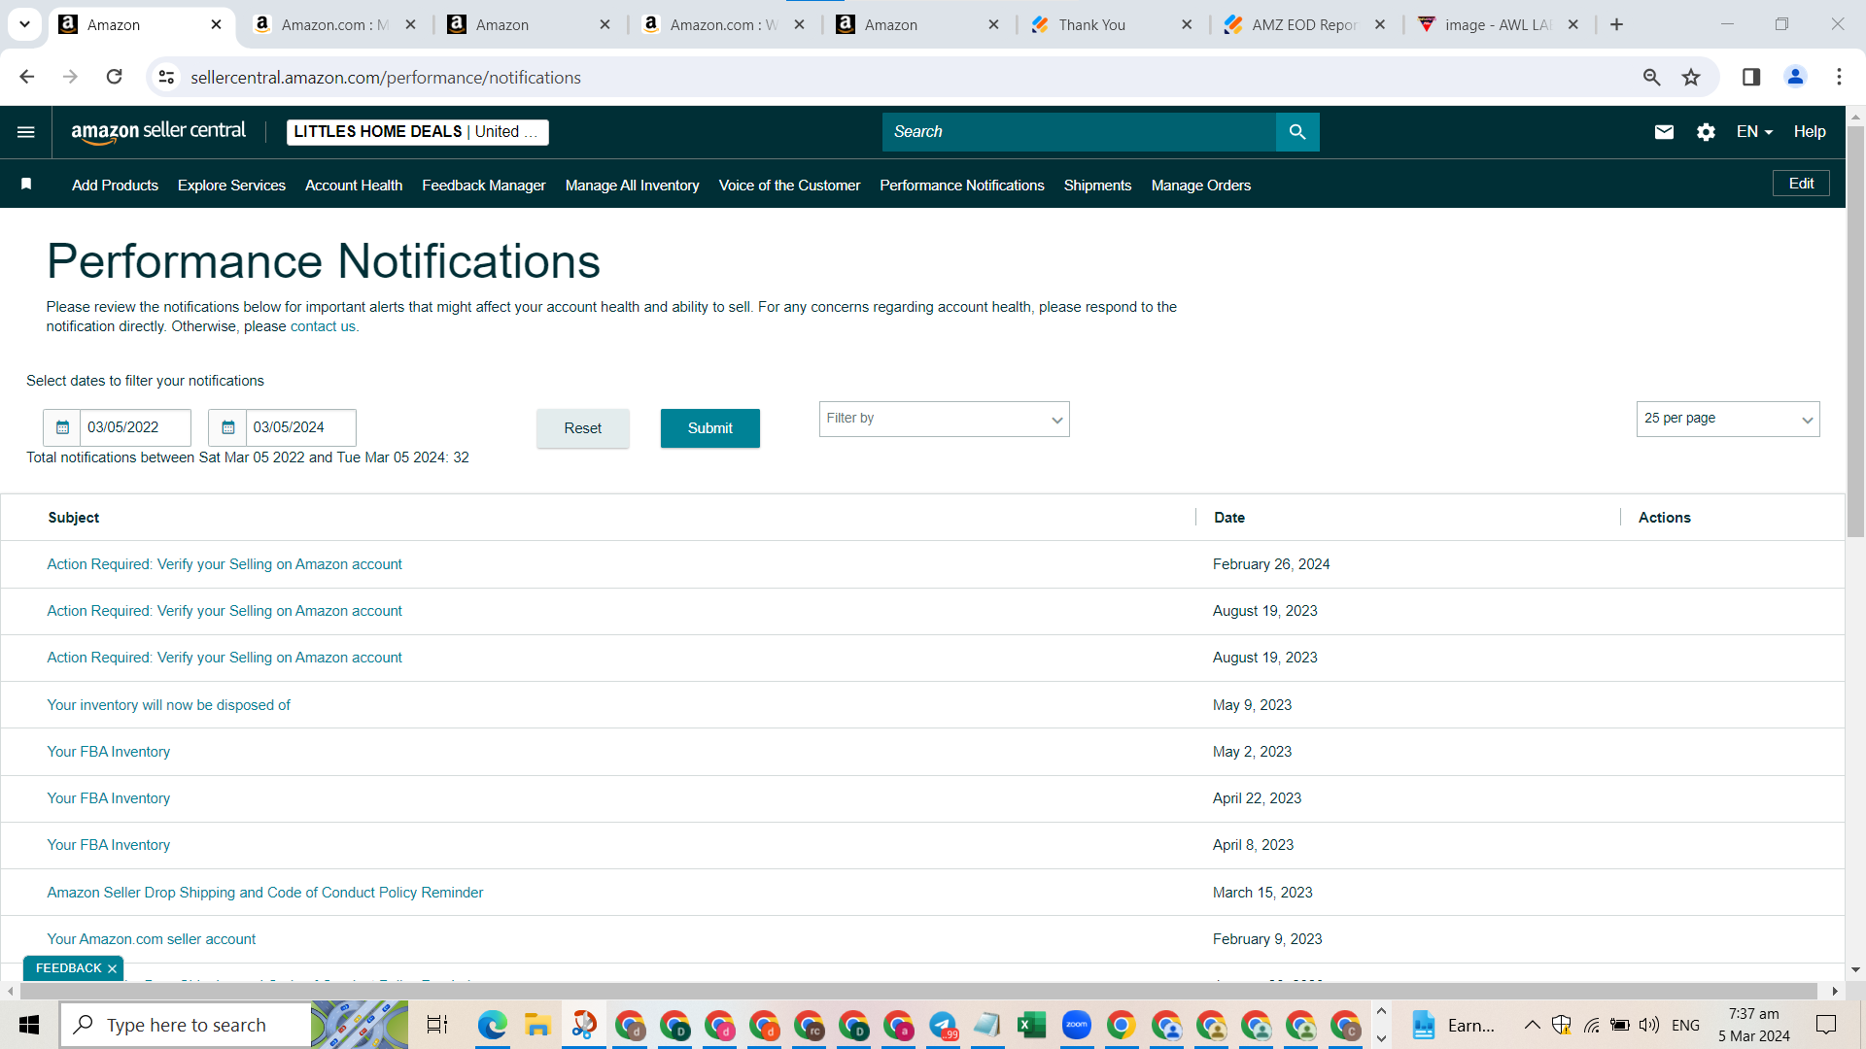Screen dimensions: 1866x1049
Task: Open Manage All Inventory in the navigation
Action: tap(633, 186)
